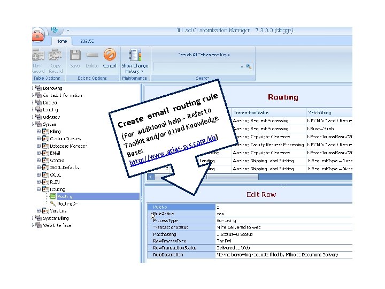Click the New Record icon
The width and height of the screenshot is (385, 289).
38,55
